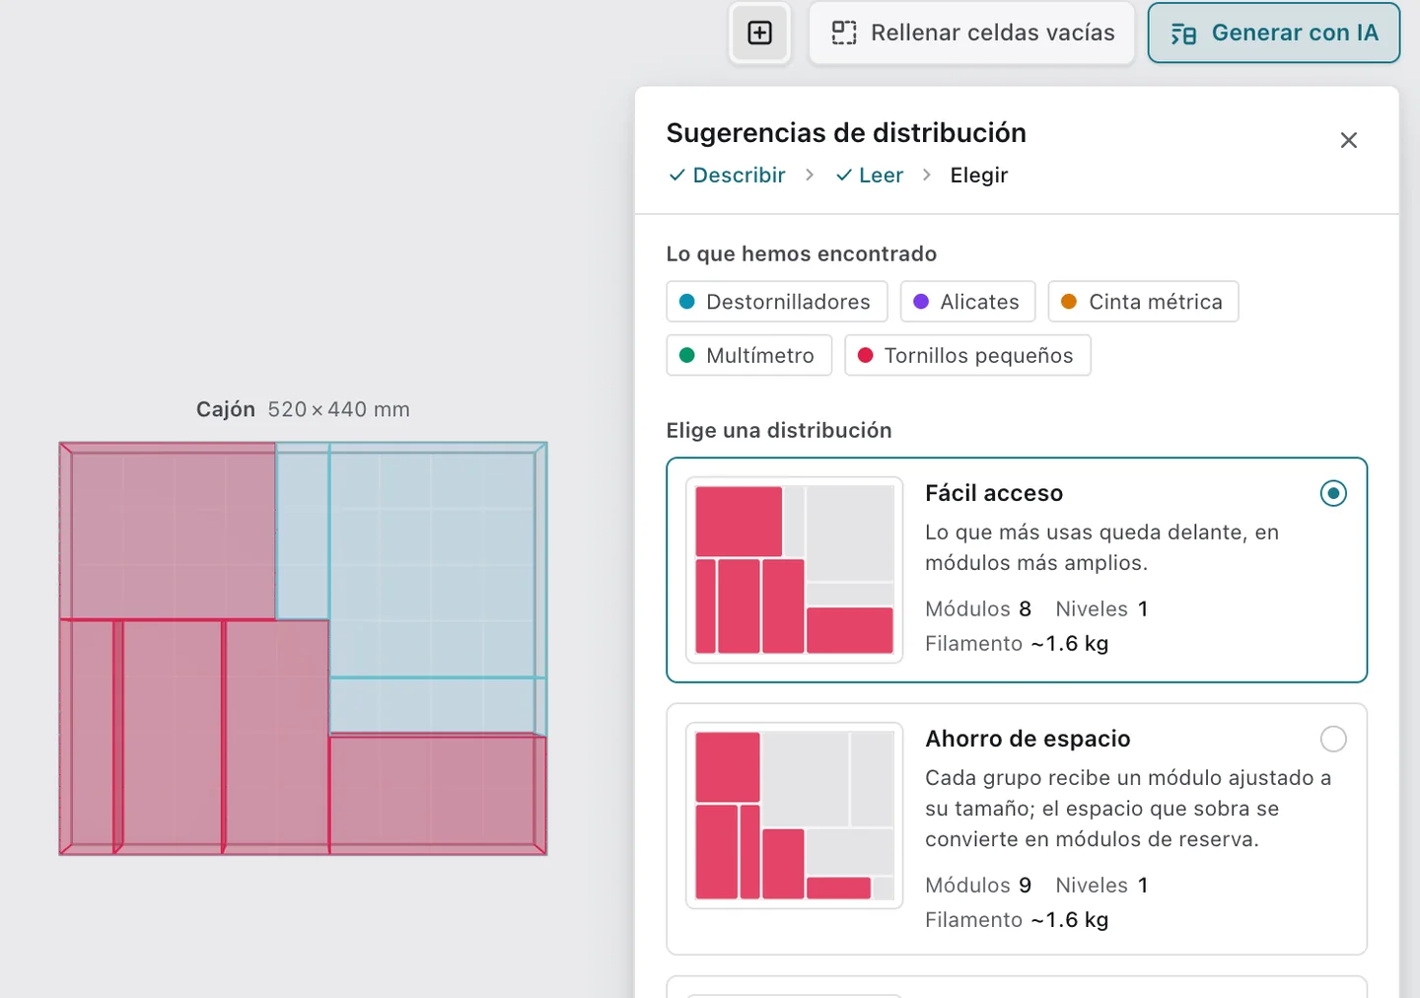Screen dimensions: 1420x998
Task: Click the Tornillos pequeños tag
Action: (967, 355)
